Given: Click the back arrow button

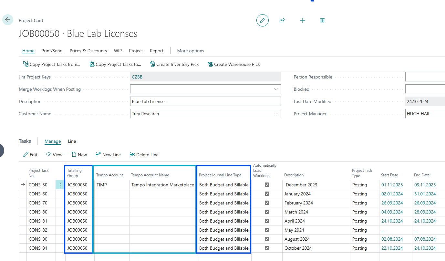Looking at the screenshot, I should (8, 20).
